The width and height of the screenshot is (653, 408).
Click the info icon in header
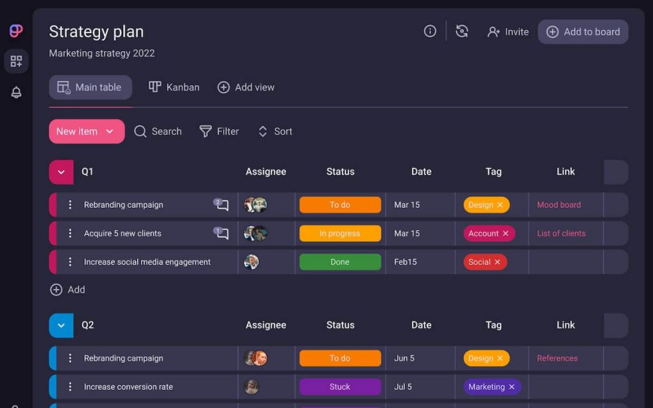pyautogui.click(x=430, y=31)
